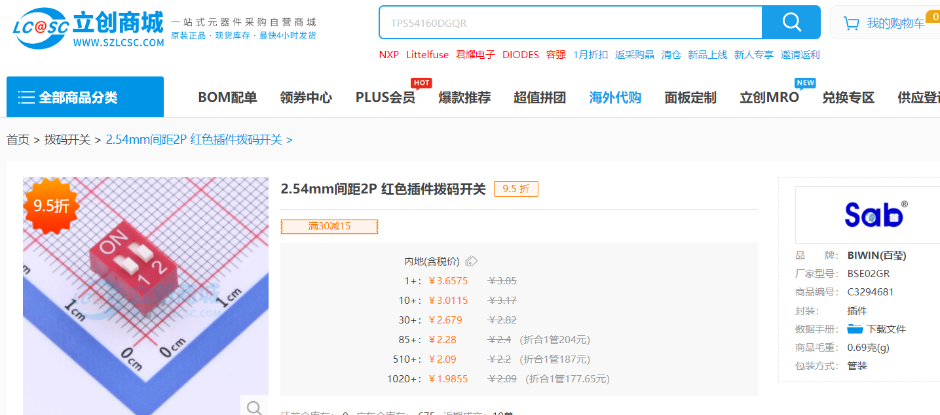Click manufacturer part number BSE02GR
This screenshot has height=415, width=940.
pos(869,274)
